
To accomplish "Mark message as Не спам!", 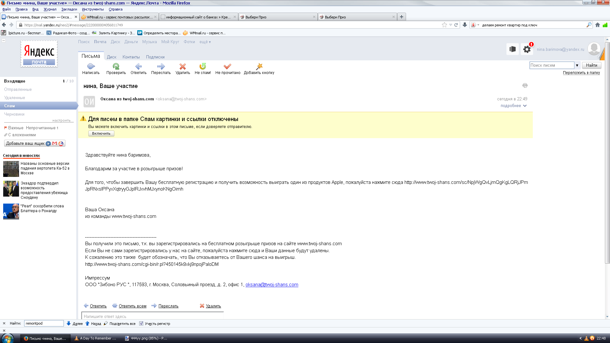I will coord(203,66).
